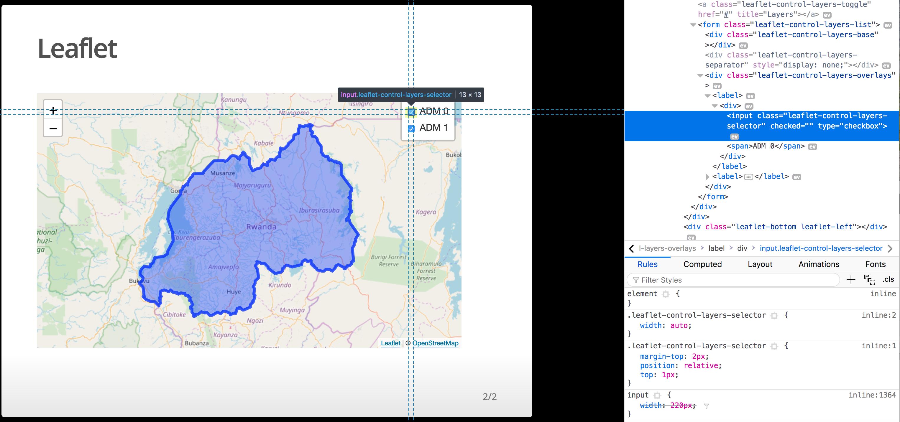
Task: Click event badge next to span ADM 0
Action: tap(813, 146)
